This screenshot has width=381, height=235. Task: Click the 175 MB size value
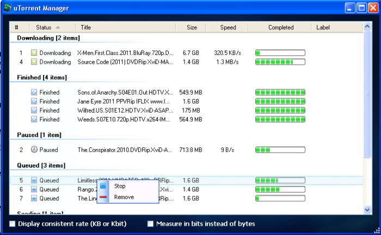point(190,110)
